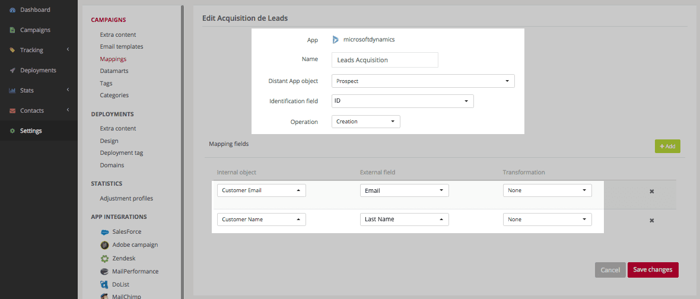Open the Distant App object dropdown
The width and height of the screenshot is (700, 299).
[x=423, y=81]
